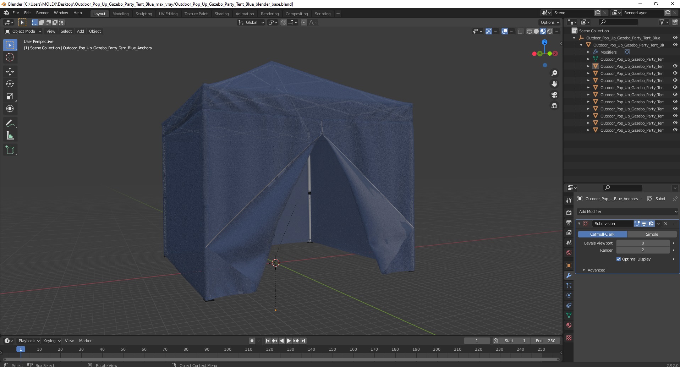Open the Object properties tab
This screenshot has height=367, width=680.
coord(569,265)
